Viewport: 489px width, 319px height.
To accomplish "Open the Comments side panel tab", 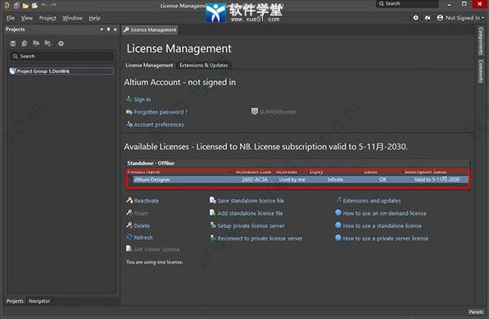I will tap(481, 71).
